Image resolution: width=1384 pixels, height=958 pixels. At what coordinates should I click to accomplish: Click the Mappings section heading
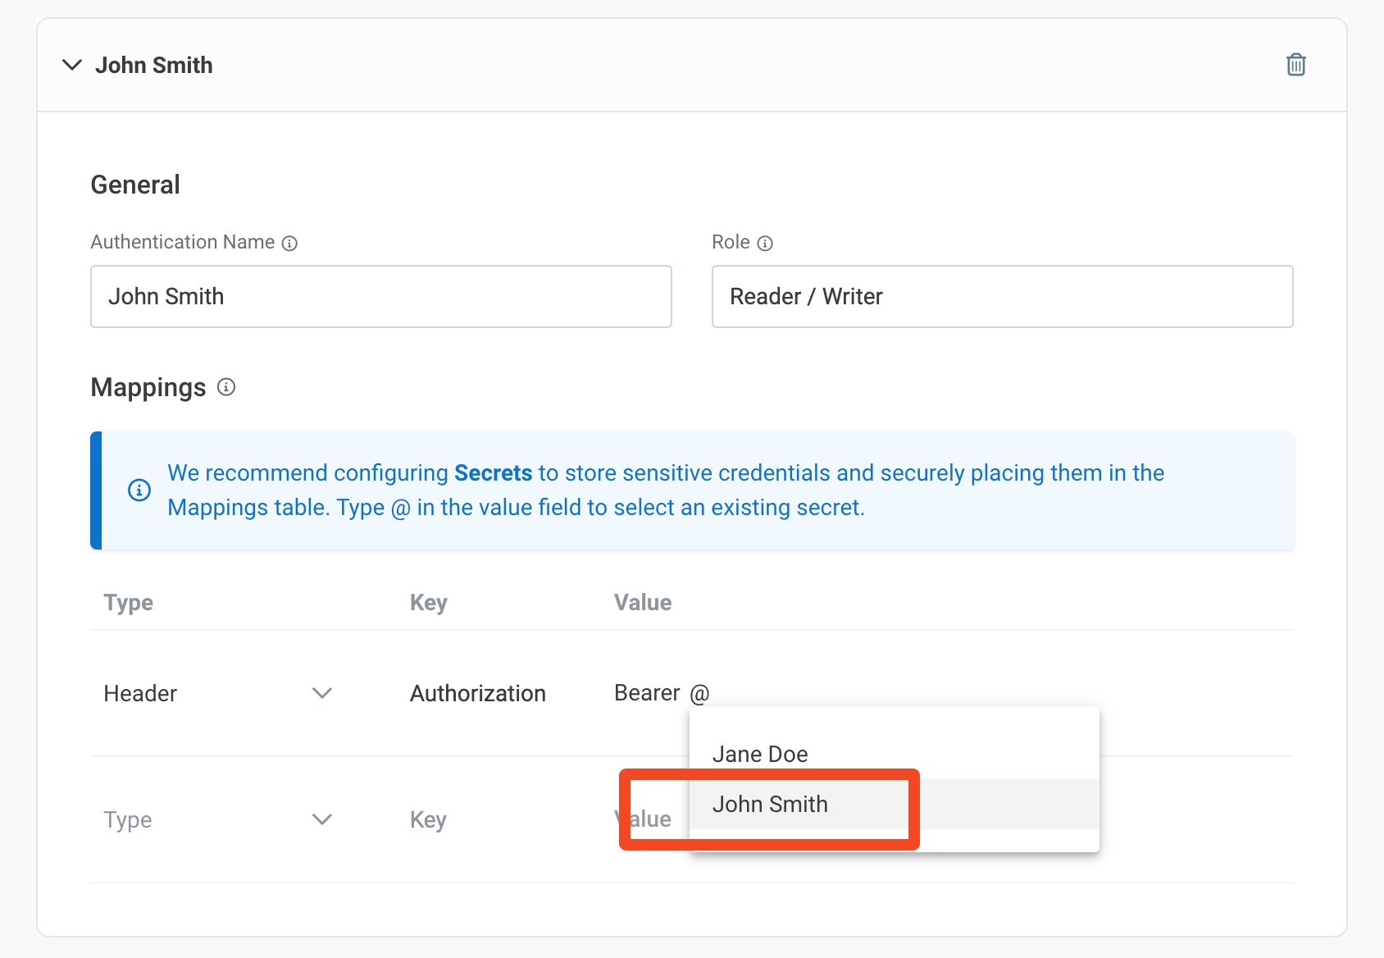point(148,387)
